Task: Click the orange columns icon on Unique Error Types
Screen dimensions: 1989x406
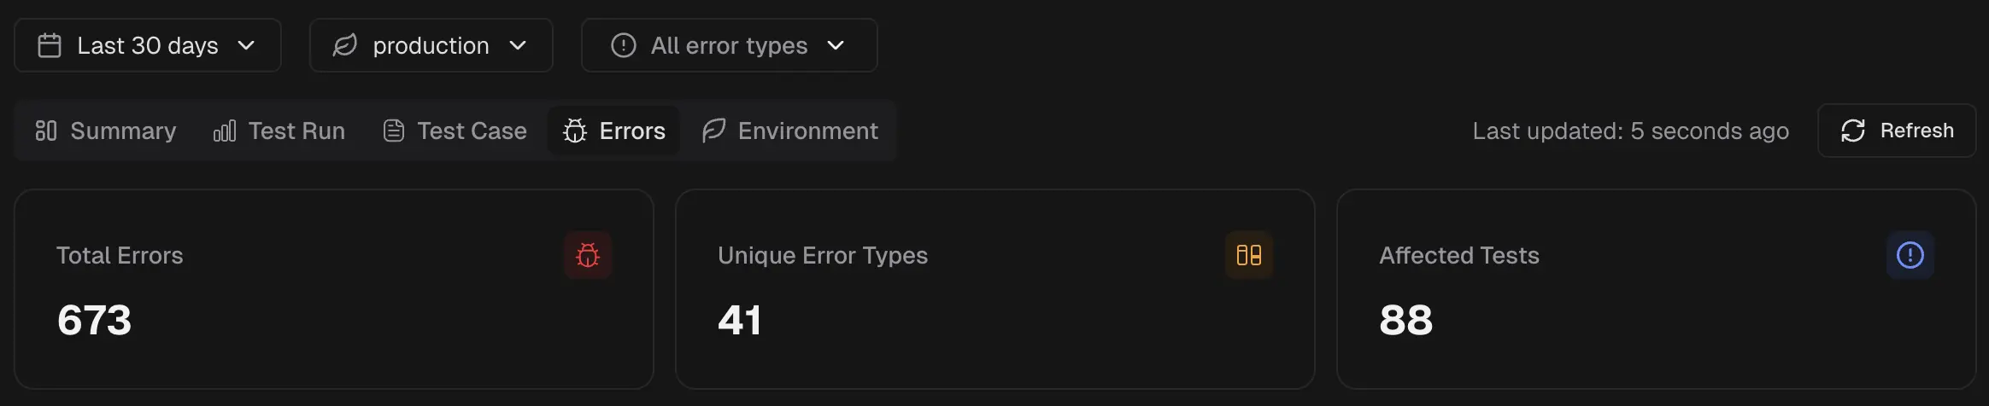Action: 1249,255
